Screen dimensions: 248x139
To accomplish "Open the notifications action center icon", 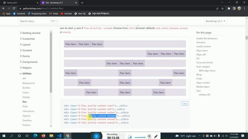I will pos(243,136).
